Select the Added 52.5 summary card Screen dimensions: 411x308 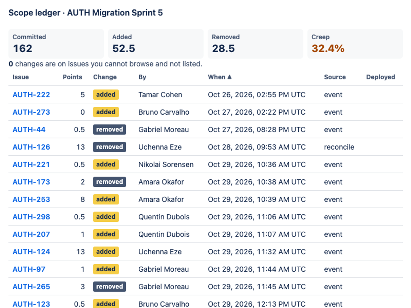156,43
